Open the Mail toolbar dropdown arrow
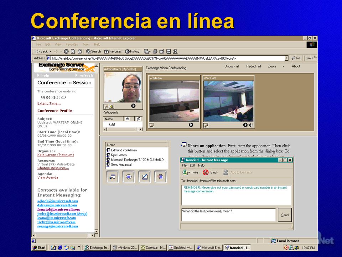The height and width of the screenshot is (257, 342). tap(150, 52)
